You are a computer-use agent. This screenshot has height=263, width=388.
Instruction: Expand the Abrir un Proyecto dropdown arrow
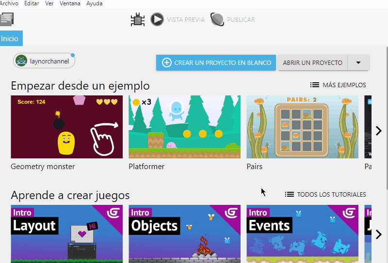click(x=358, y=62)
